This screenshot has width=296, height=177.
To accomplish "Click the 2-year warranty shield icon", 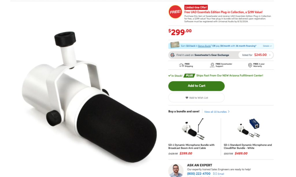I will [x=250, y=65].
